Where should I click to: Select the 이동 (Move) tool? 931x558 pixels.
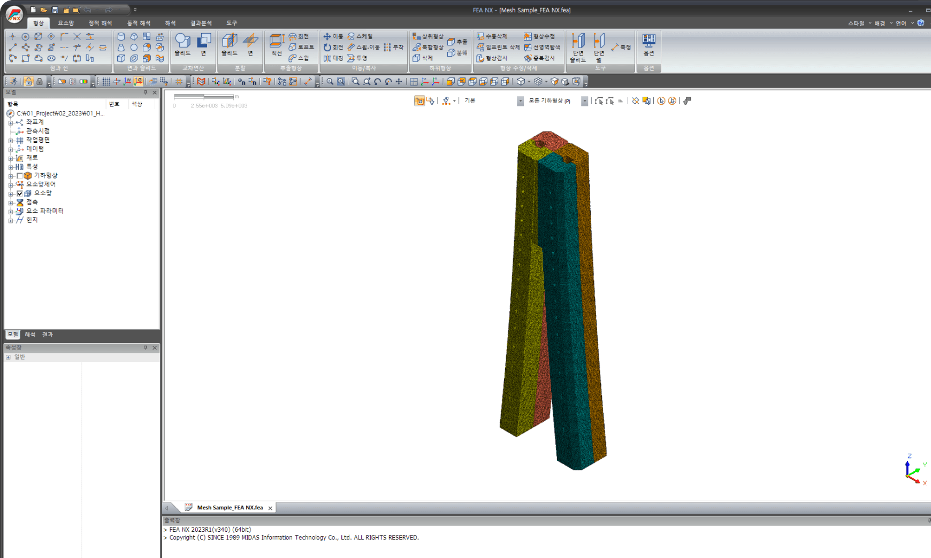pos(333,36)
